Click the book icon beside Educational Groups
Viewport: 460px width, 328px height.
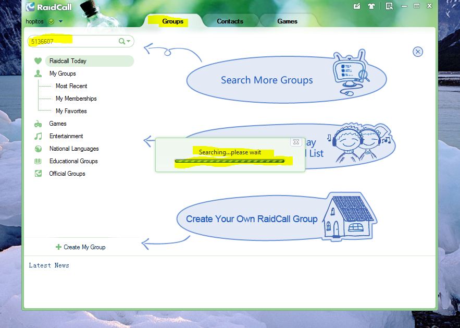(x=38, y=161)
